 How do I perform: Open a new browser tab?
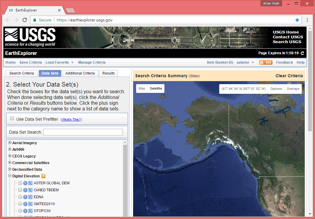[x=70, y=10]
